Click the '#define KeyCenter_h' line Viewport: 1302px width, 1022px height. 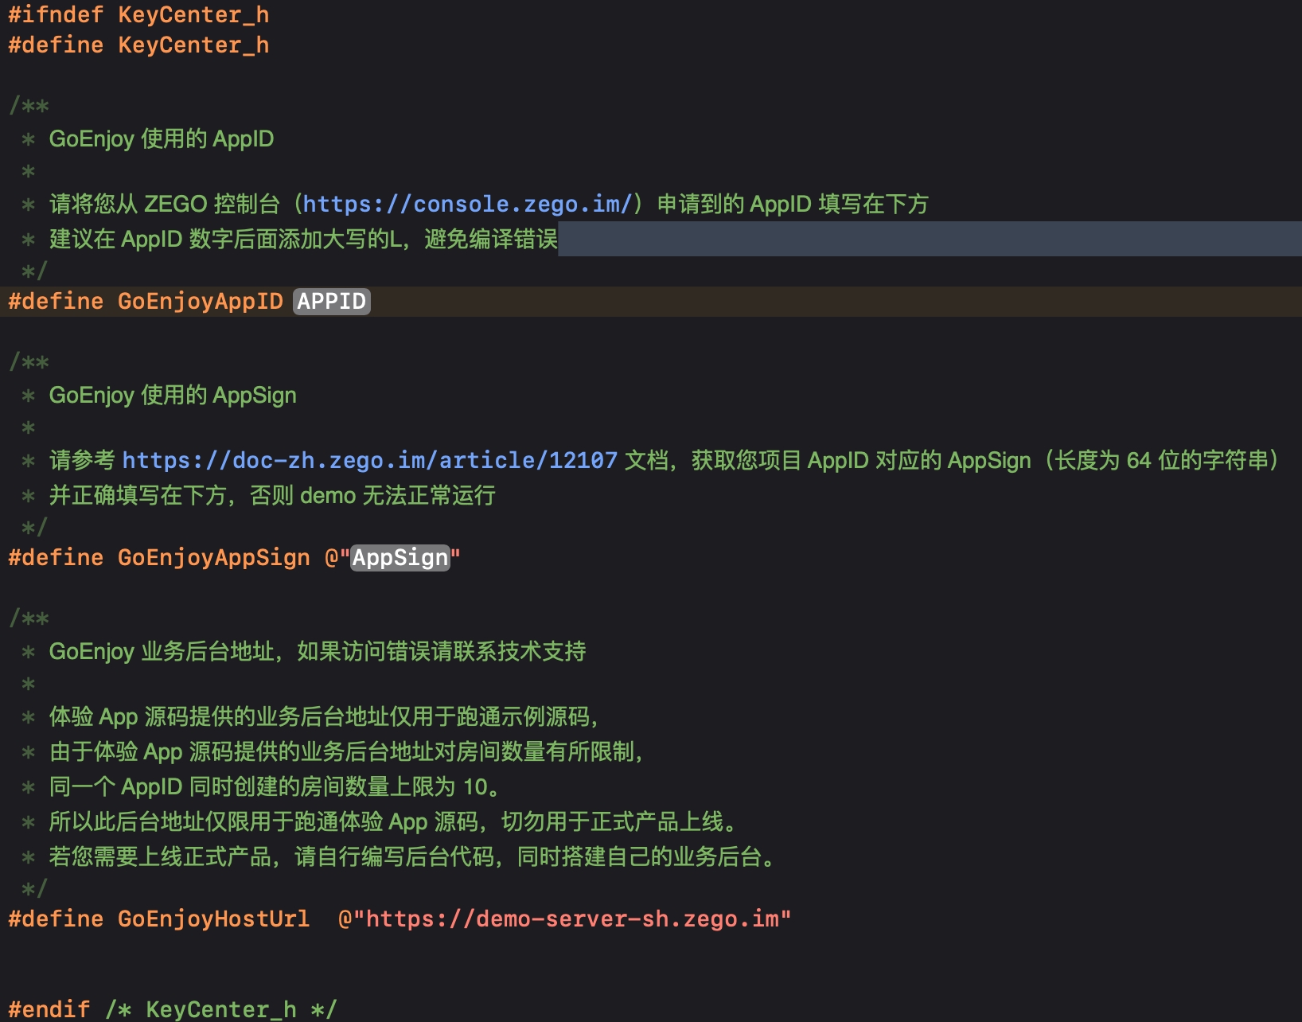coord(138,45)
